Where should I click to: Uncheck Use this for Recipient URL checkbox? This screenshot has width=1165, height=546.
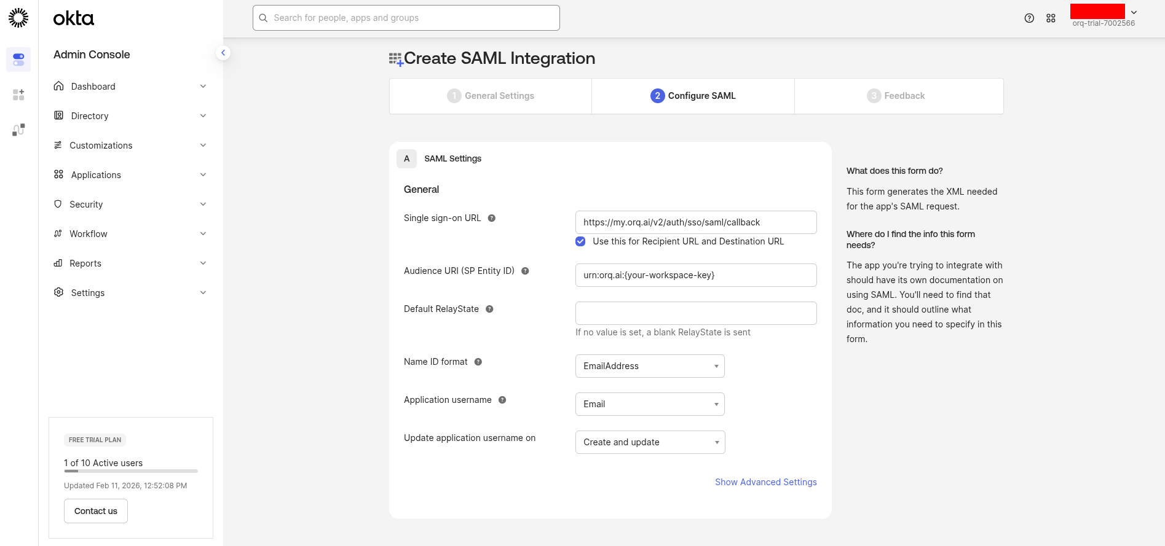pyautogui.click(x=580, y=241)
